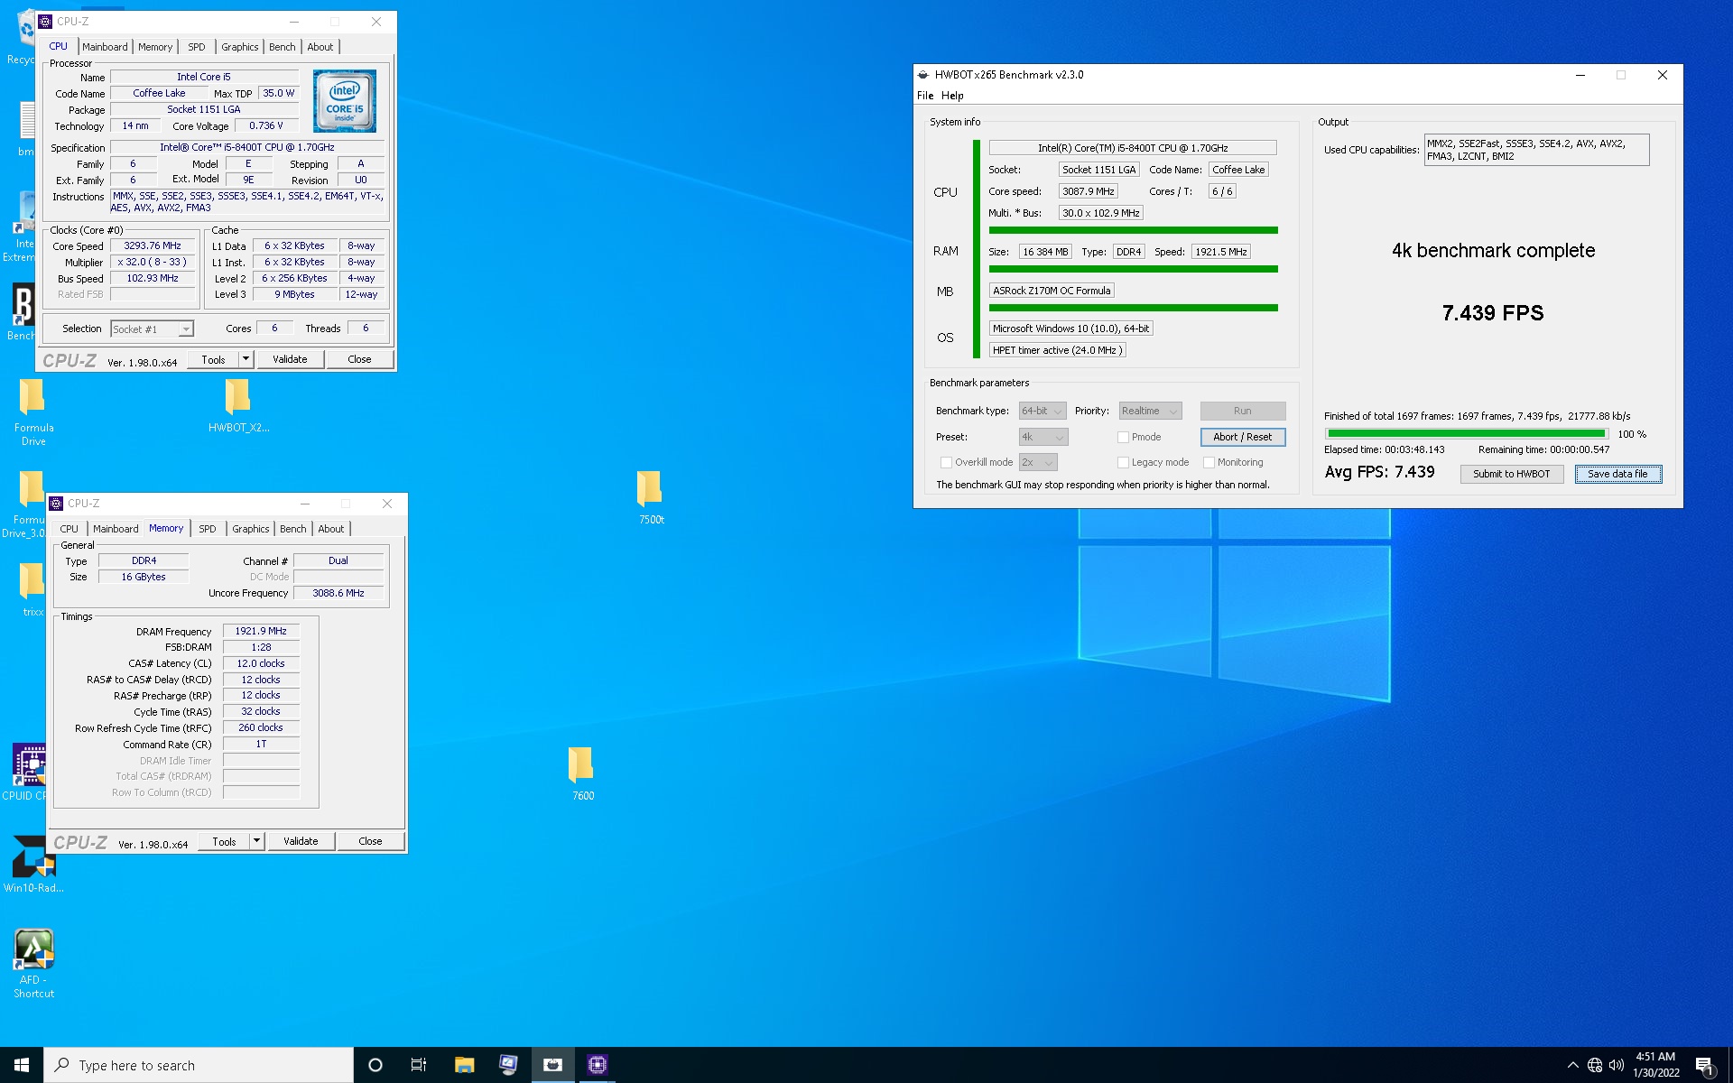Click the Abort / Reset button

1242,437
